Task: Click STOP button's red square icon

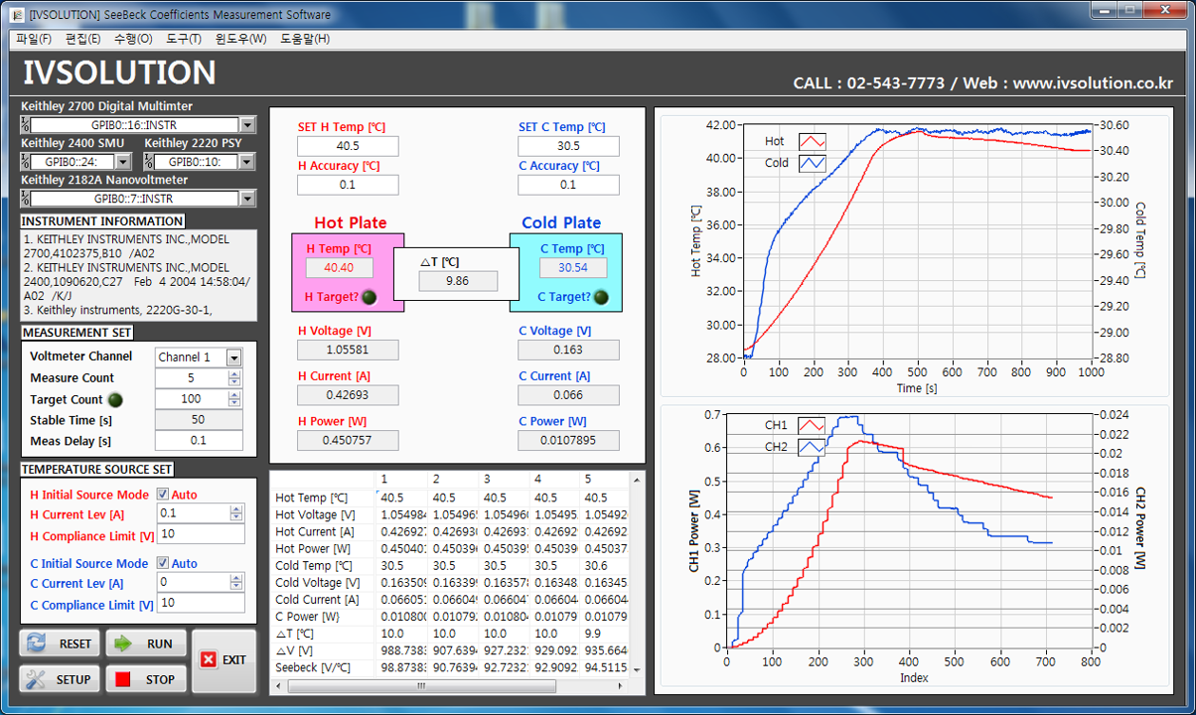Action: point(123,679)
